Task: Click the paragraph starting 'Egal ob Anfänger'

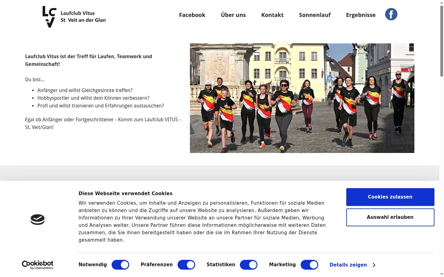Action: [103, 123]
